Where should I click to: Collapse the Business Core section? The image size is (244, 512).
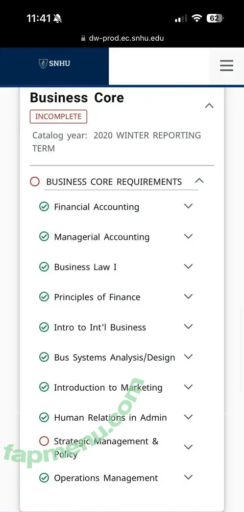(209, 106)
